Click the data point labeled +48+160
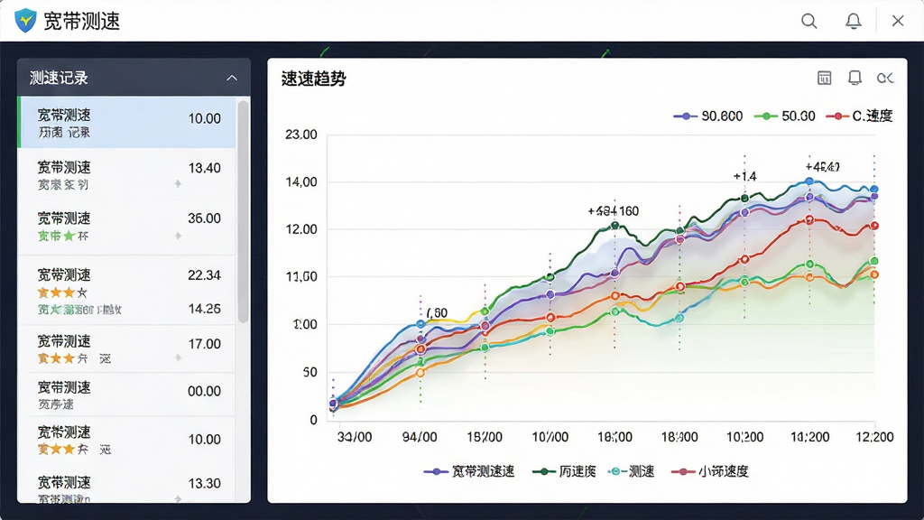This screenshot has width=924, height=520. pos(615,225)
